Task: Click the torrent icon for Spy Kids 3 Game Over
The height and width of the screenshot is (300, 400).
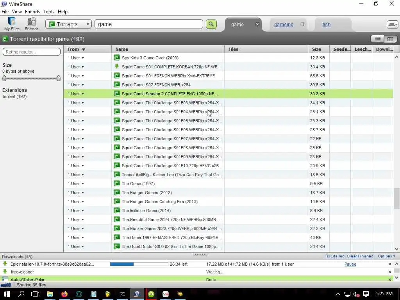Action: pyautogui.click(x=117, y=58)
